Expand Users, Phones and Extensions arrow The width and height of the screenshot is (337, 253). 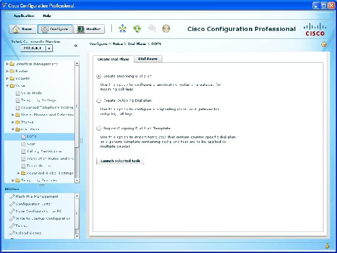(13, 115)
